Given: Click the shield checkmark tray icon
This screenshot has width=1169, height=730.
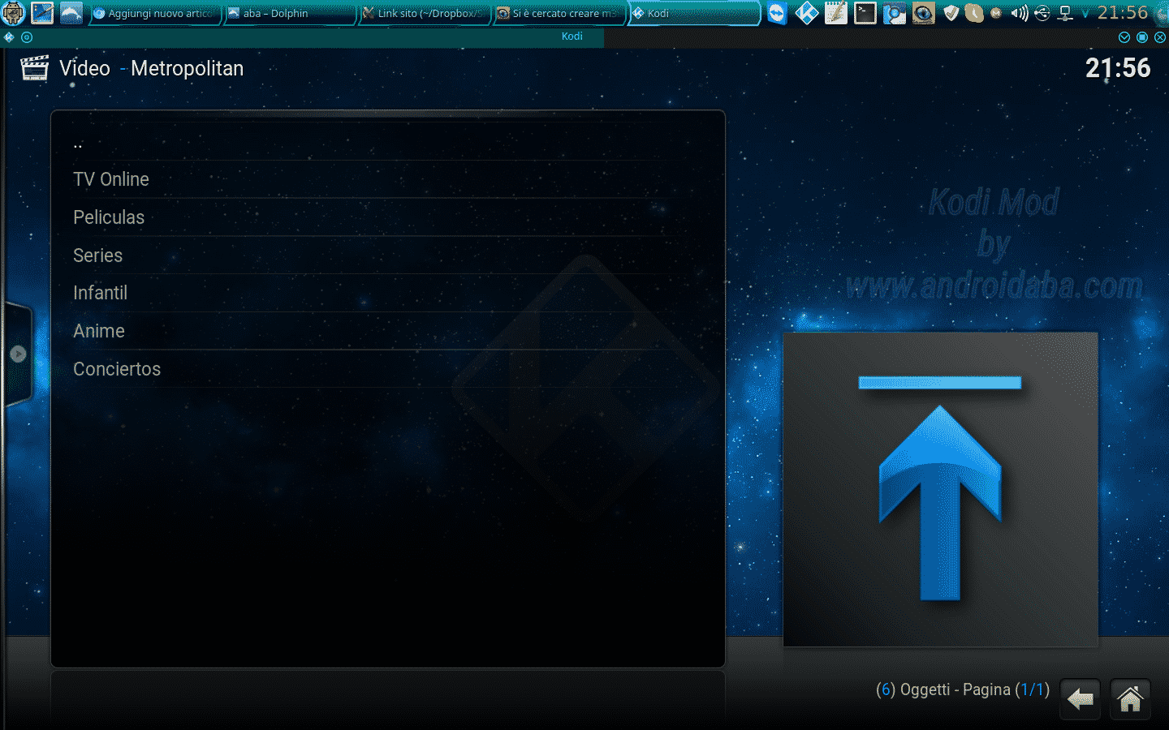Looking at the screenshot, I should point(951,13).
